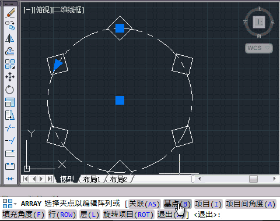Click the center blue square grip
The width and height of the screenshot is (280, 221).
[120, 100]
